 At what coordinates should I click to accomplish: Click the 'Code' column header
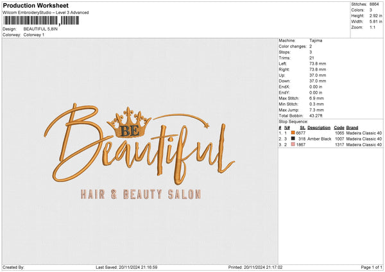339,128
